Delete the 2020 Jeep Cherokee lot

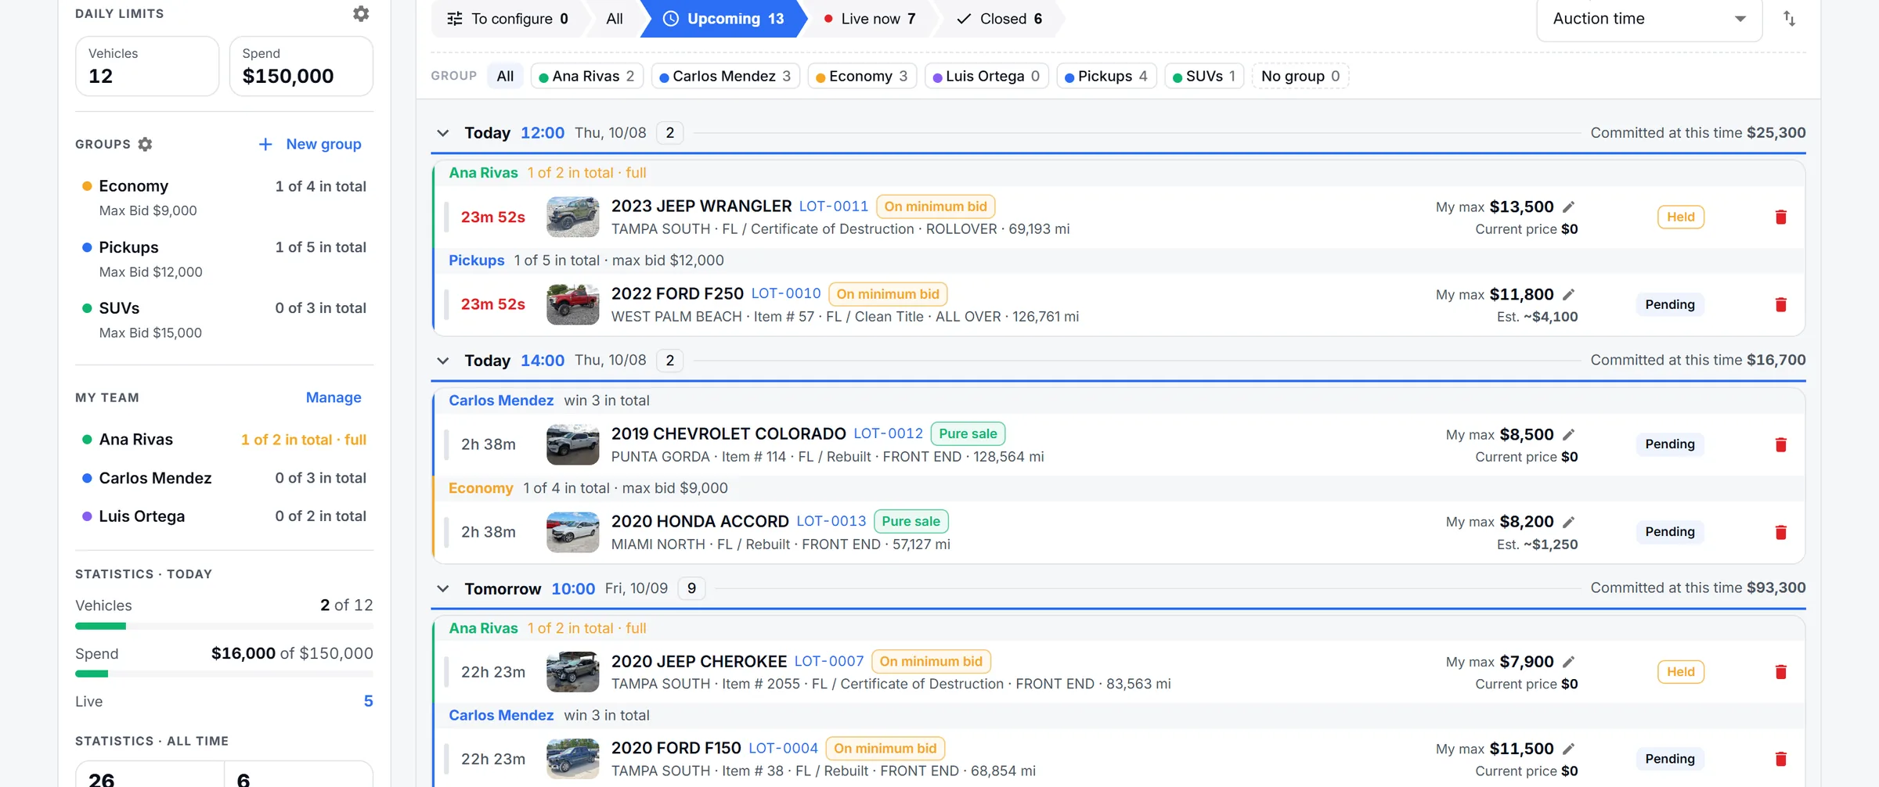pyautogui.click(x=1780, y=672)
